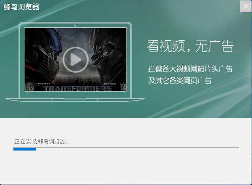Close the 蜂鸟浏览器 installer window
252x185 pixels.
[x=246, y=7]
